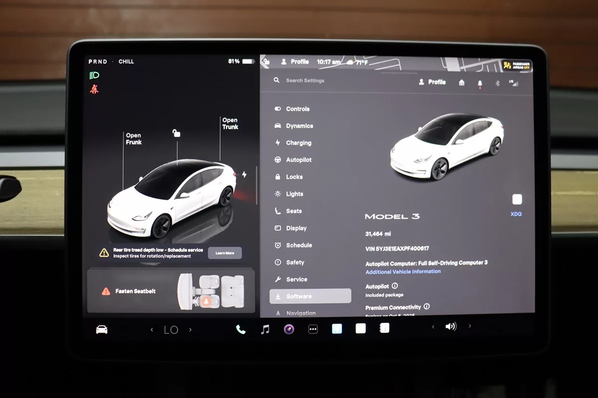Toggle the charge port lightning icon
The image size is (598, 398).
(x=244, y=175)
